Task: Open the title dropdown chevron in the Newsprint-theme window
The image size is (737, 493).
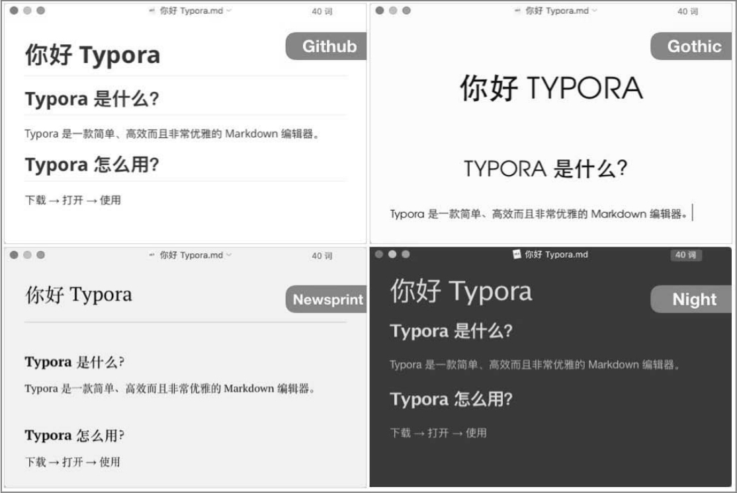Action: point(229,255)
